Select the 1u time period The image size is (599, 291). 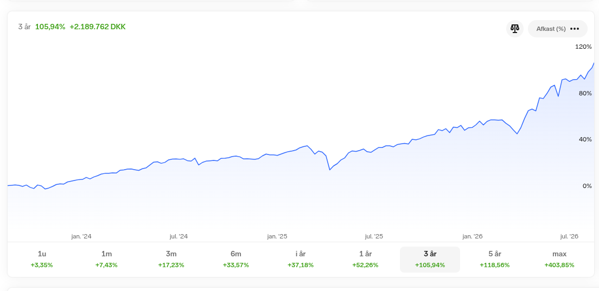(x=42, y=260)
